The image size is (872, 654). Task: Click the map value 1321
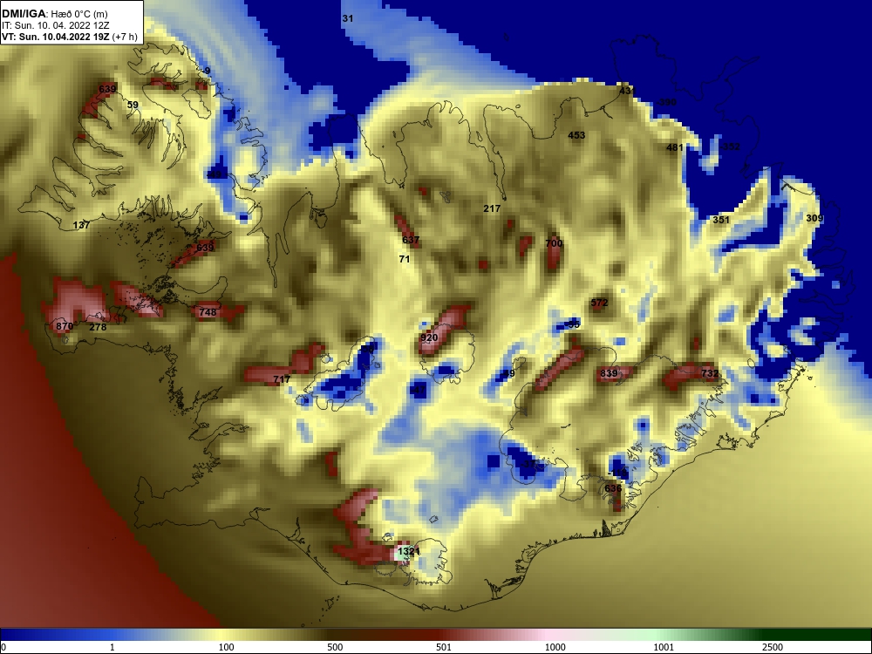point(409,551)
